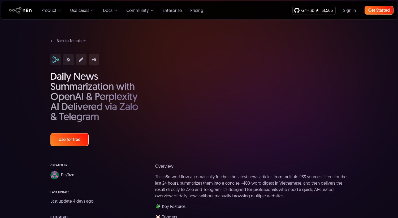Open the DuyTran creator name link
Image resolution: width=398 pixels, height=218 pixels.
68,175
